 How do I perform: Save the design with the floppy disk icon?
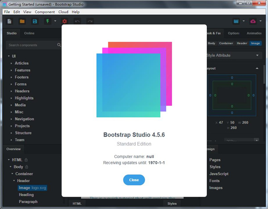35,21
